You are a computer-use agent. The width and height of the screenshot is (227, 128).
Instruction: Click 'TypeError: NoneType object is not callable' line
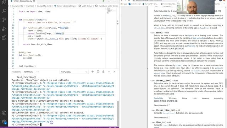(40, 80)
